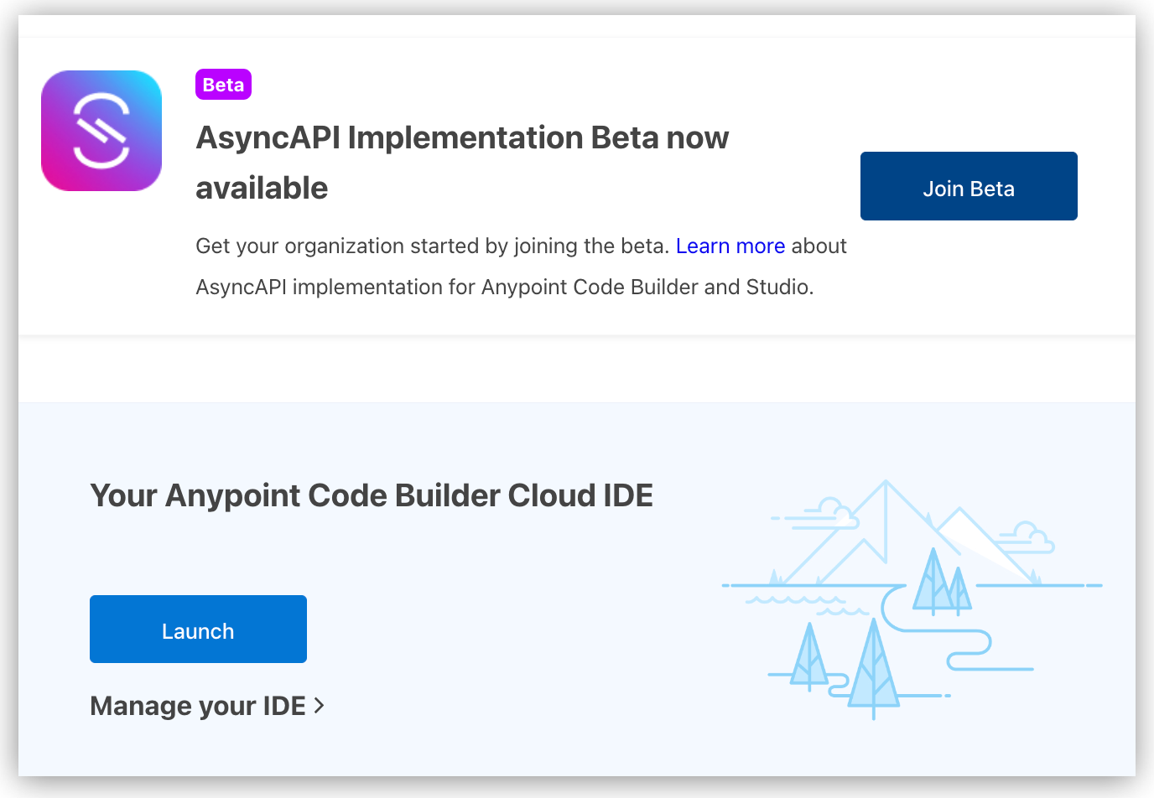Open the Learn more link
1154x798 pixels.
coord(730,246)
